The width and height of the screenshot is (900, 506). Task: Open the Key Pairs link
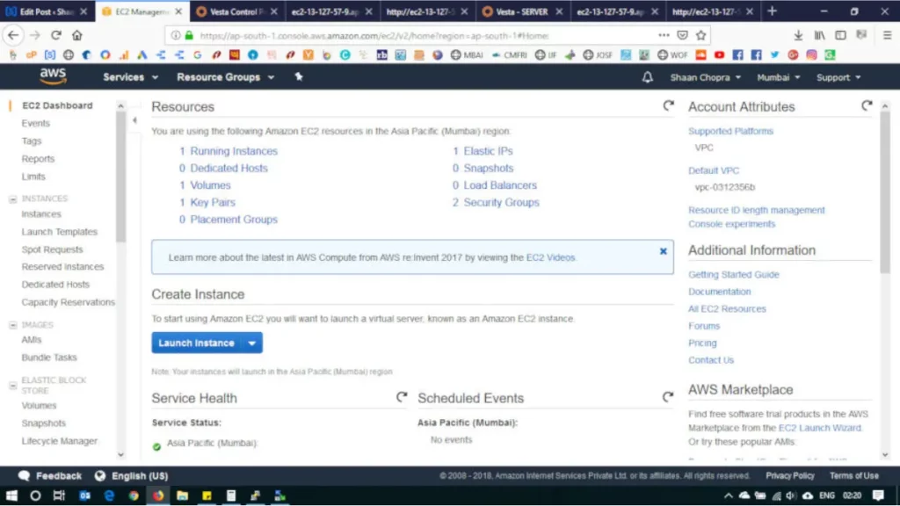coord(213,203)
